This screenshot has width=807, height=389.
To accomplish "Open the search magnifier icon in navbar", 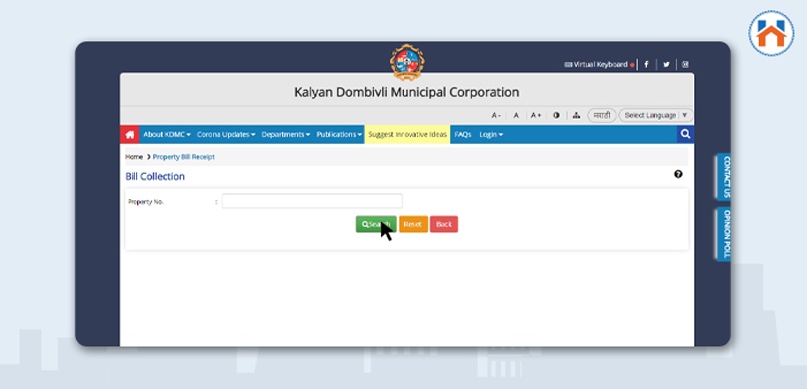I will 685,134.
